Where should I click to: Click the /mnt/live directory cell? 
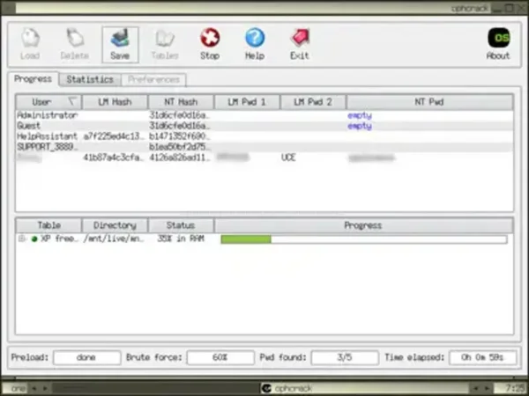pos(114,238)
